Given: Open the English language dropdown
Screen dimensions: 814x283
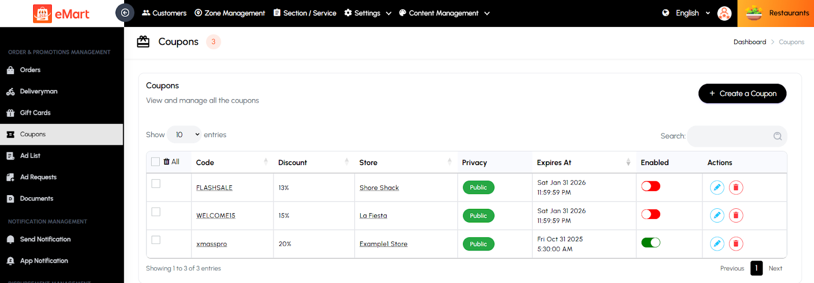Looking at the screenshot, I should click(687, 13).
